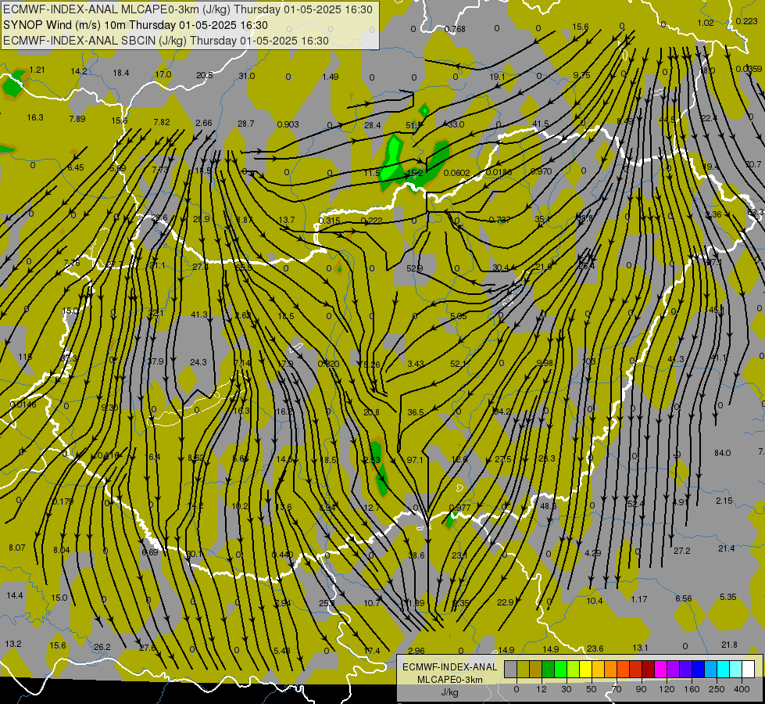Click the legend tick label 120
Viewport: 765px width, 704px height.
click(667, 689)
